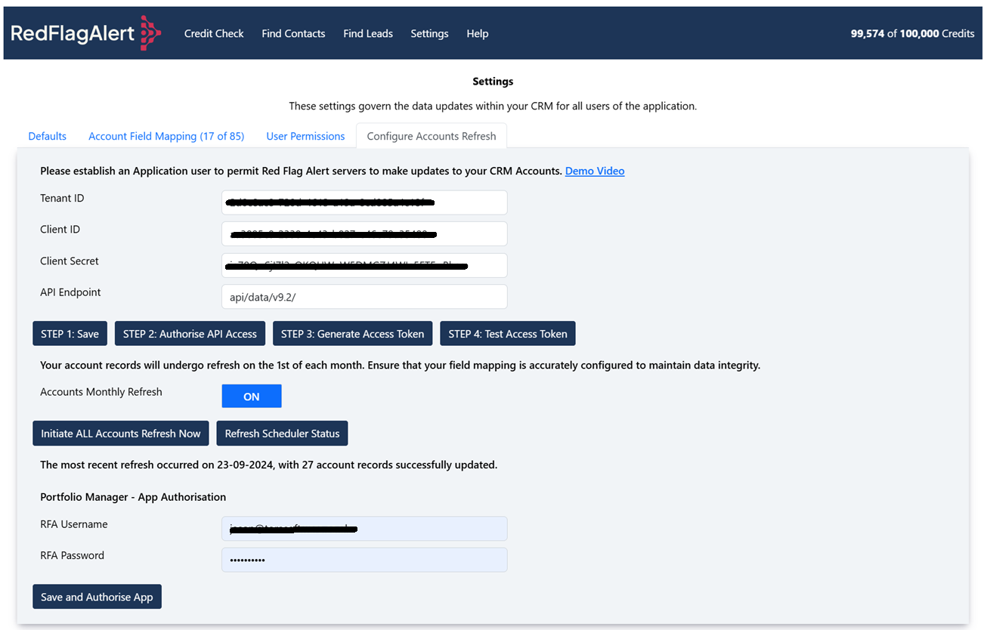
Task: Click into the Client ID field
Action: 364,233
